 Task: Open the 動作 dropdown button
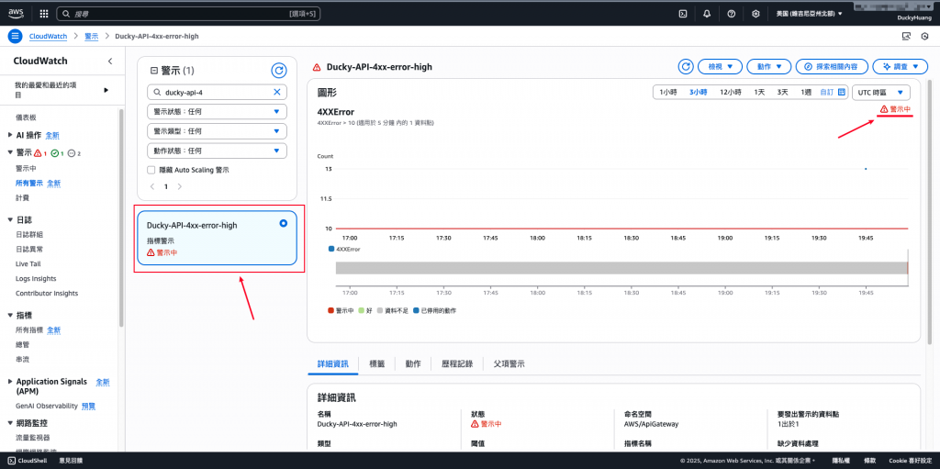(x=769, y=67)
